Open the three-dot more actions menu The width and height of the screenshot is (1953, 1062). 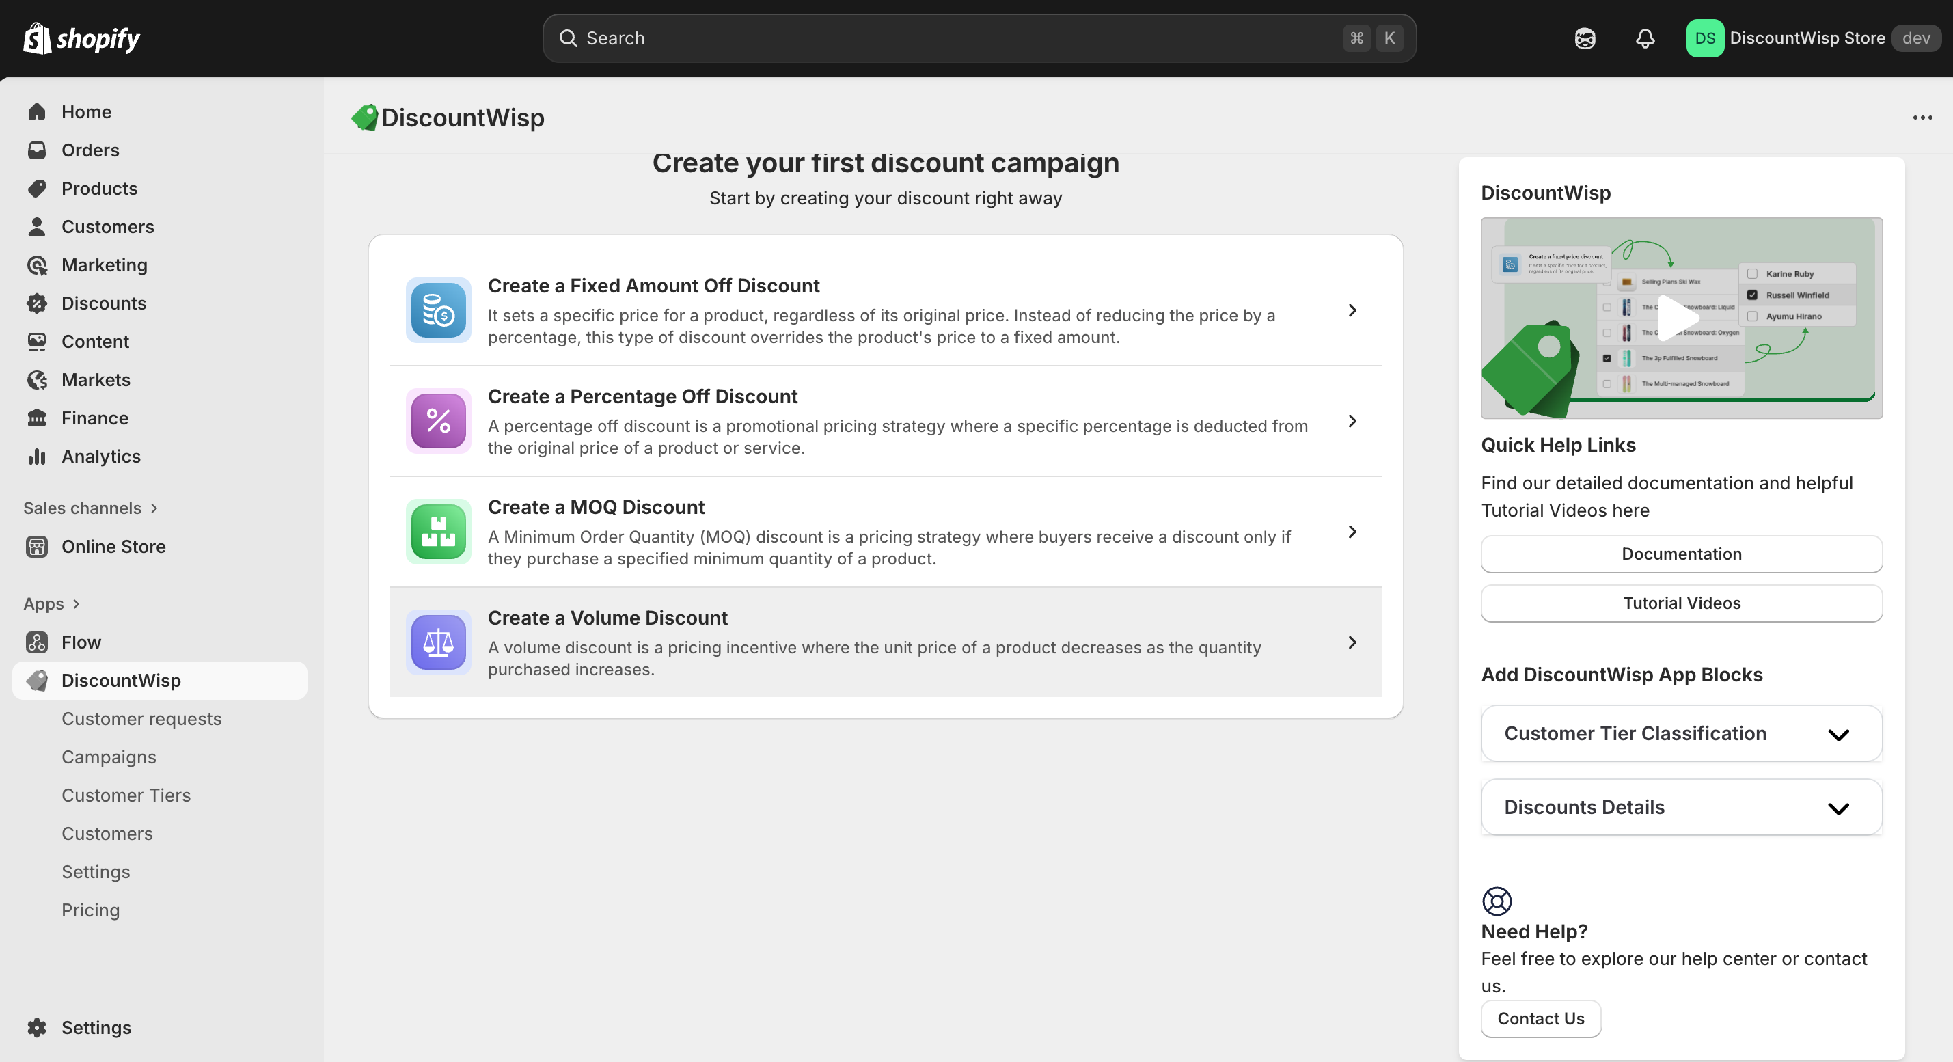click(1922, 118)
